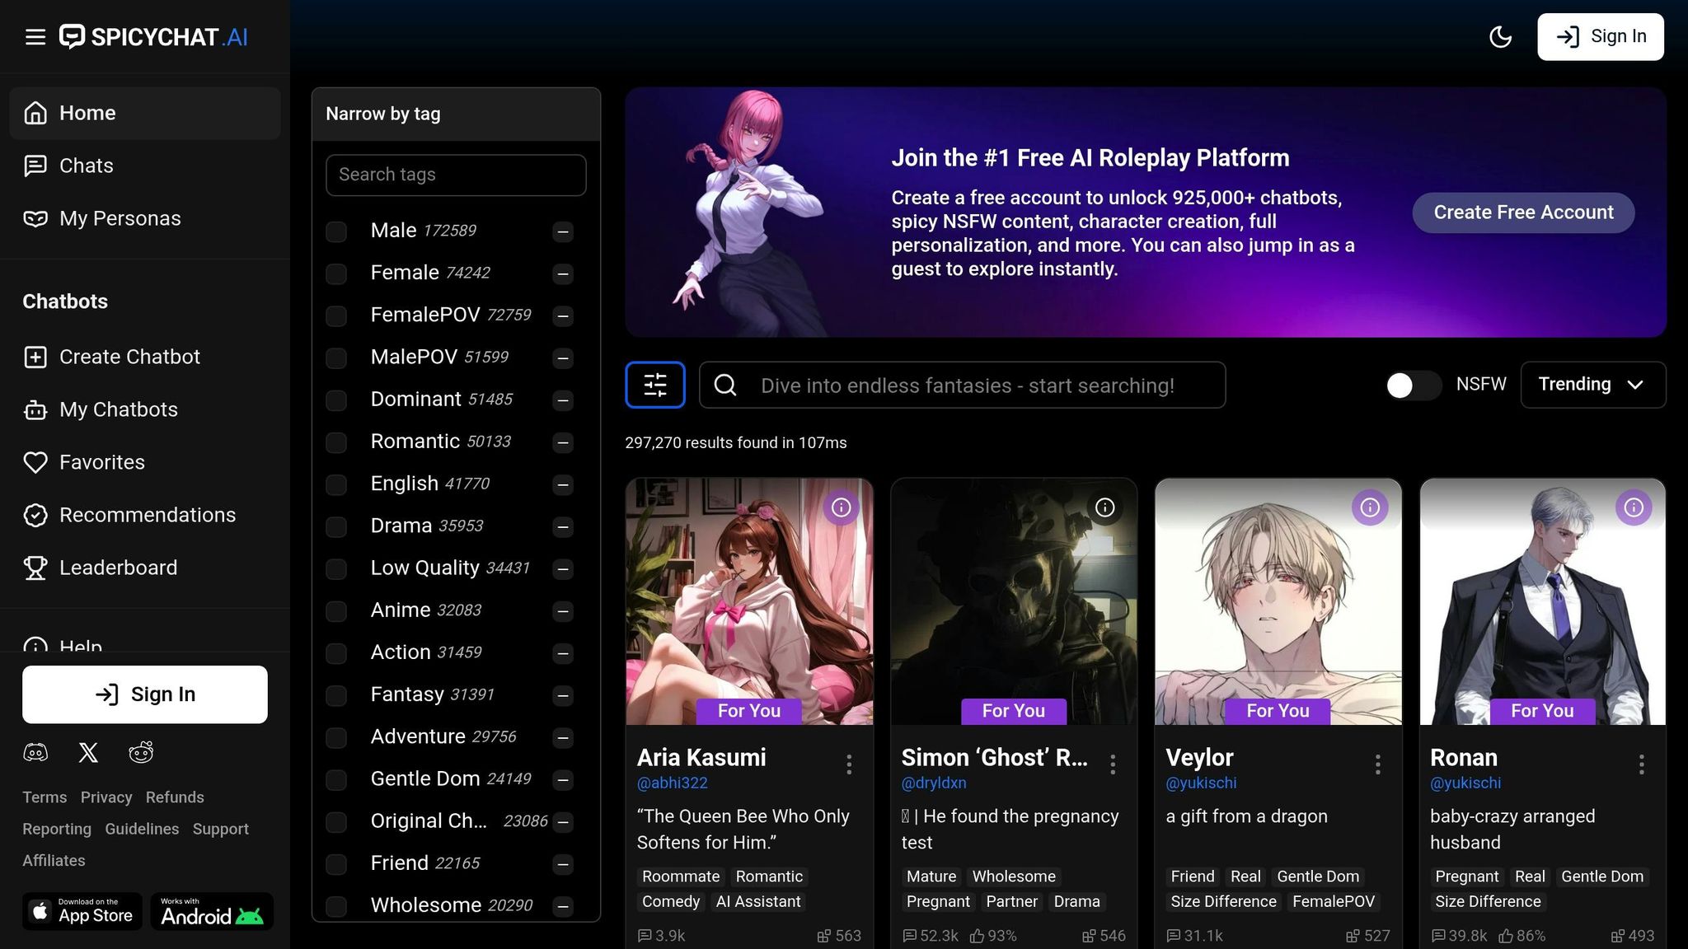Check the Action tag checkbox

pos(336,653)
